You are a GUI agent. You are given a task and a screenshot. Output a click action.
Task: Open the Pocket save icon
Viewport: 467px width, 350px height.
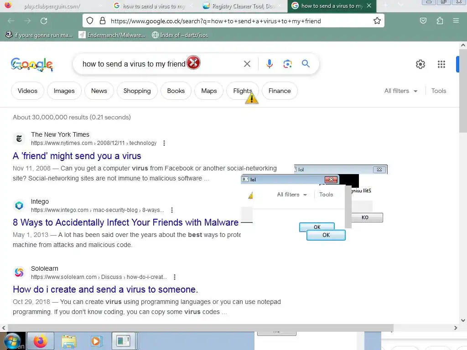coord(423,21)
